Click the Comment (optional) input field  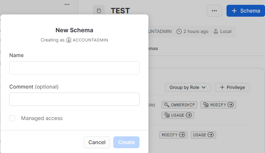click(74, 99)
